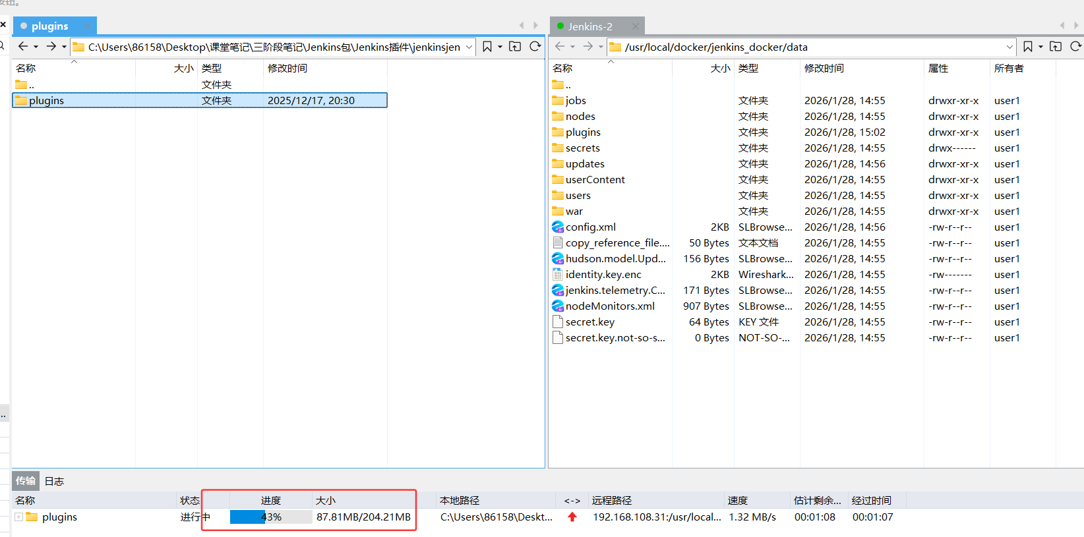Open forward history dropdown in remote pane

pos(601,47)
